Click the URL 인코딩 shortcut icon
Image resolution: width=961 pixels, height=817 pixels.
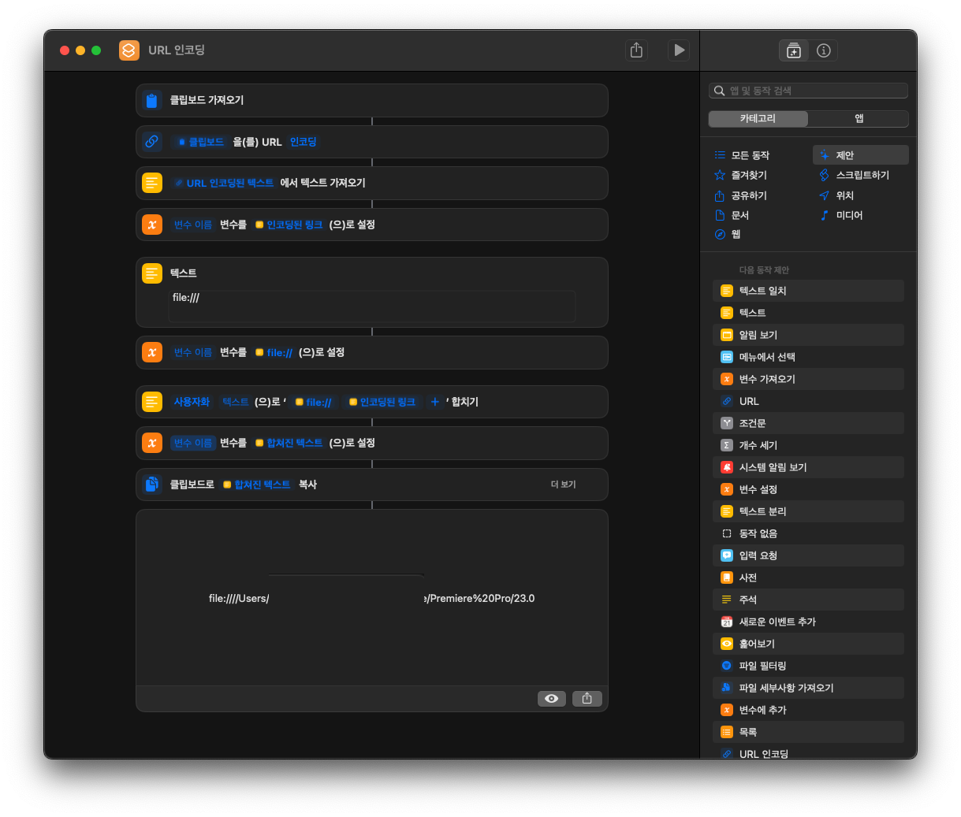[x=129, y=50]
